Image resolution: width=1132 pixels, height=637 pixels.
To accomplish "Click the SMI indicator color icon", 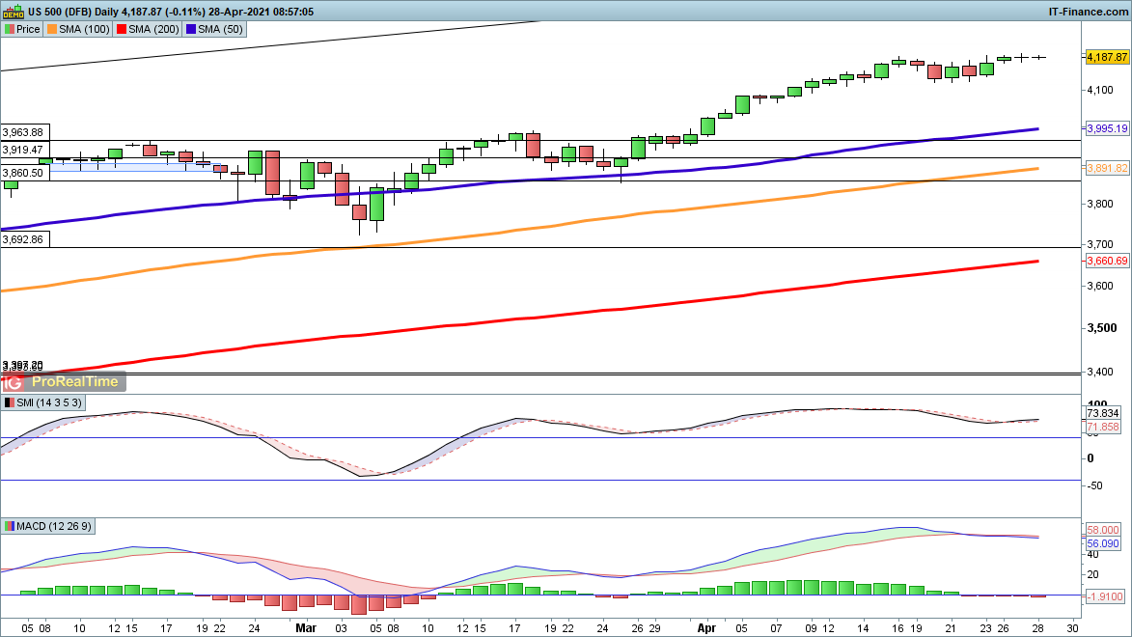I will (9, 402).
